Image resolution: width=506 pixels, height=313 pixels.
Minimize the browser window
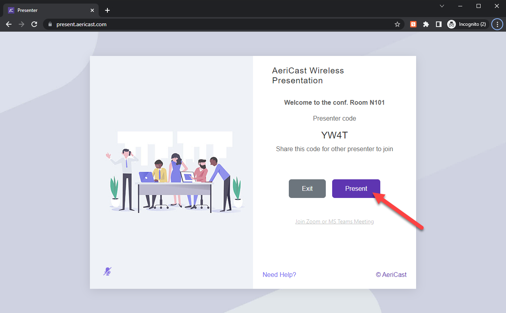[x=460, y=6]
